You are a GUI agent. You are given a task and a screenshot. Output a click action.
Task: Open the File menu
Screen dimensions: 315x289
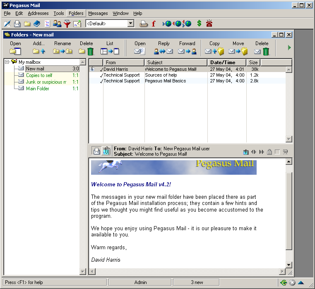(7, 13)
